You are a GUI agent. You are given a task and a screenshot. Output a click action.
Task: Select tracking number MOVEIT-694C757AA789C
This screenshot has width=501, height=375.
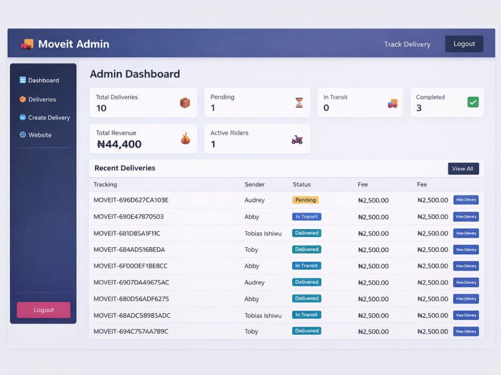[x=131, y=331]
